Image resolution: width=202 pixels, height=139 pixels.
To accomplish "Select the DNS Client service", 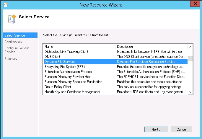I will click(52, 57).
